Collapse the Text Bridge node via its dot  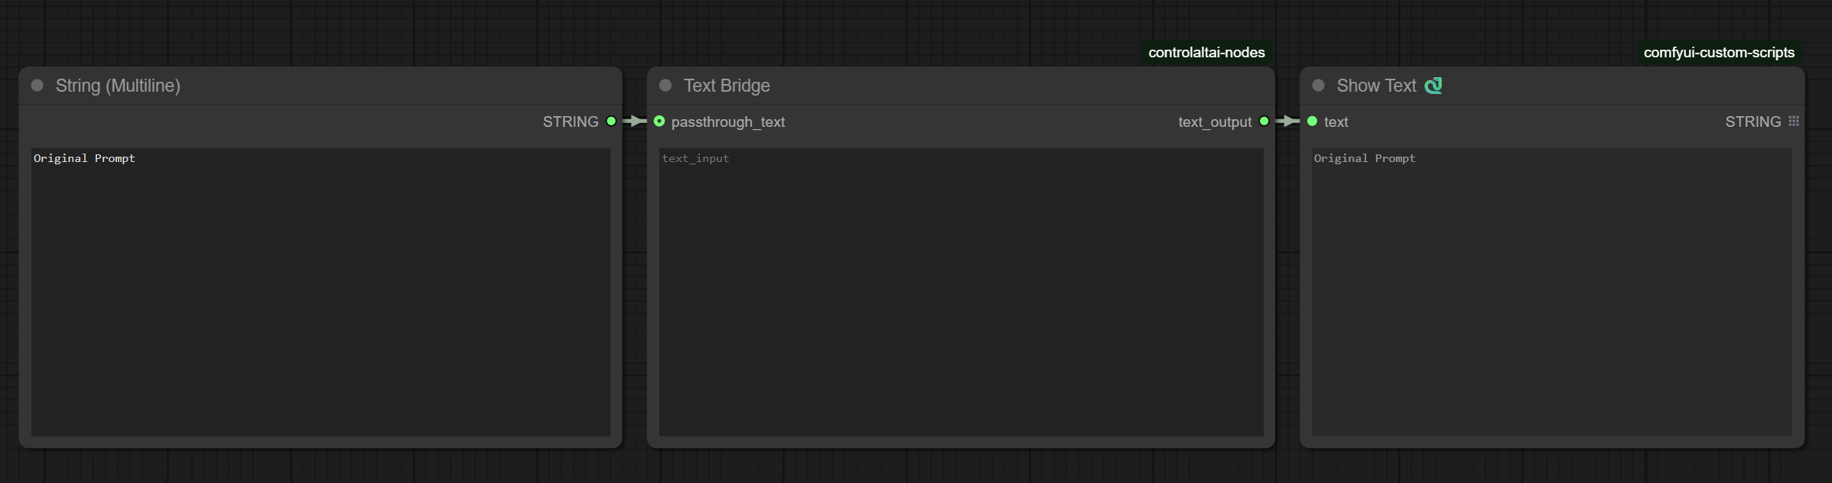coord(665,86)
